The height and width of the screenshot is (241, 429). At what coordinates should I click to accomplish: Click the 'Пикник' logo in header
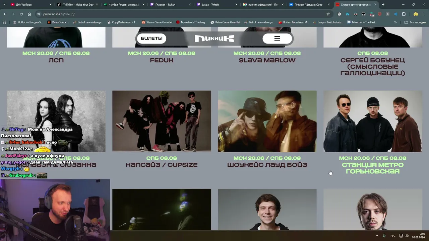coord(214,38)
